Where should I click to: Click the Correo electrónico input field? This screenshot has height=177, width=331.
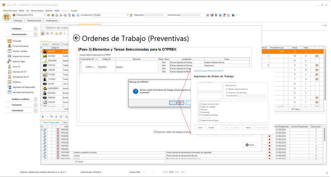(x=251, y=96)
